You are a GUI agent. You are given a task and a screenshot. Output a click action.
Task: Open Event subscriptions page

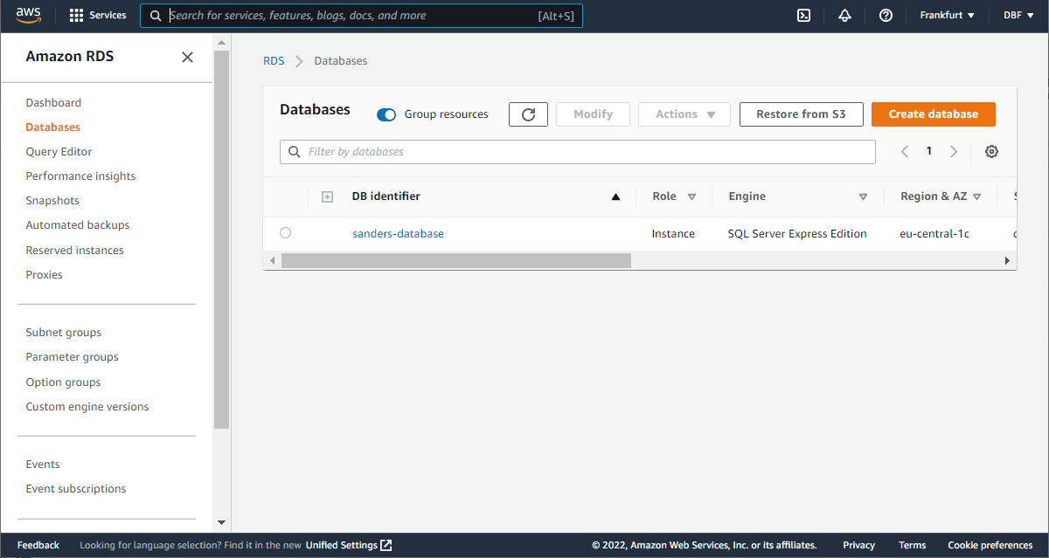(76, 488)
